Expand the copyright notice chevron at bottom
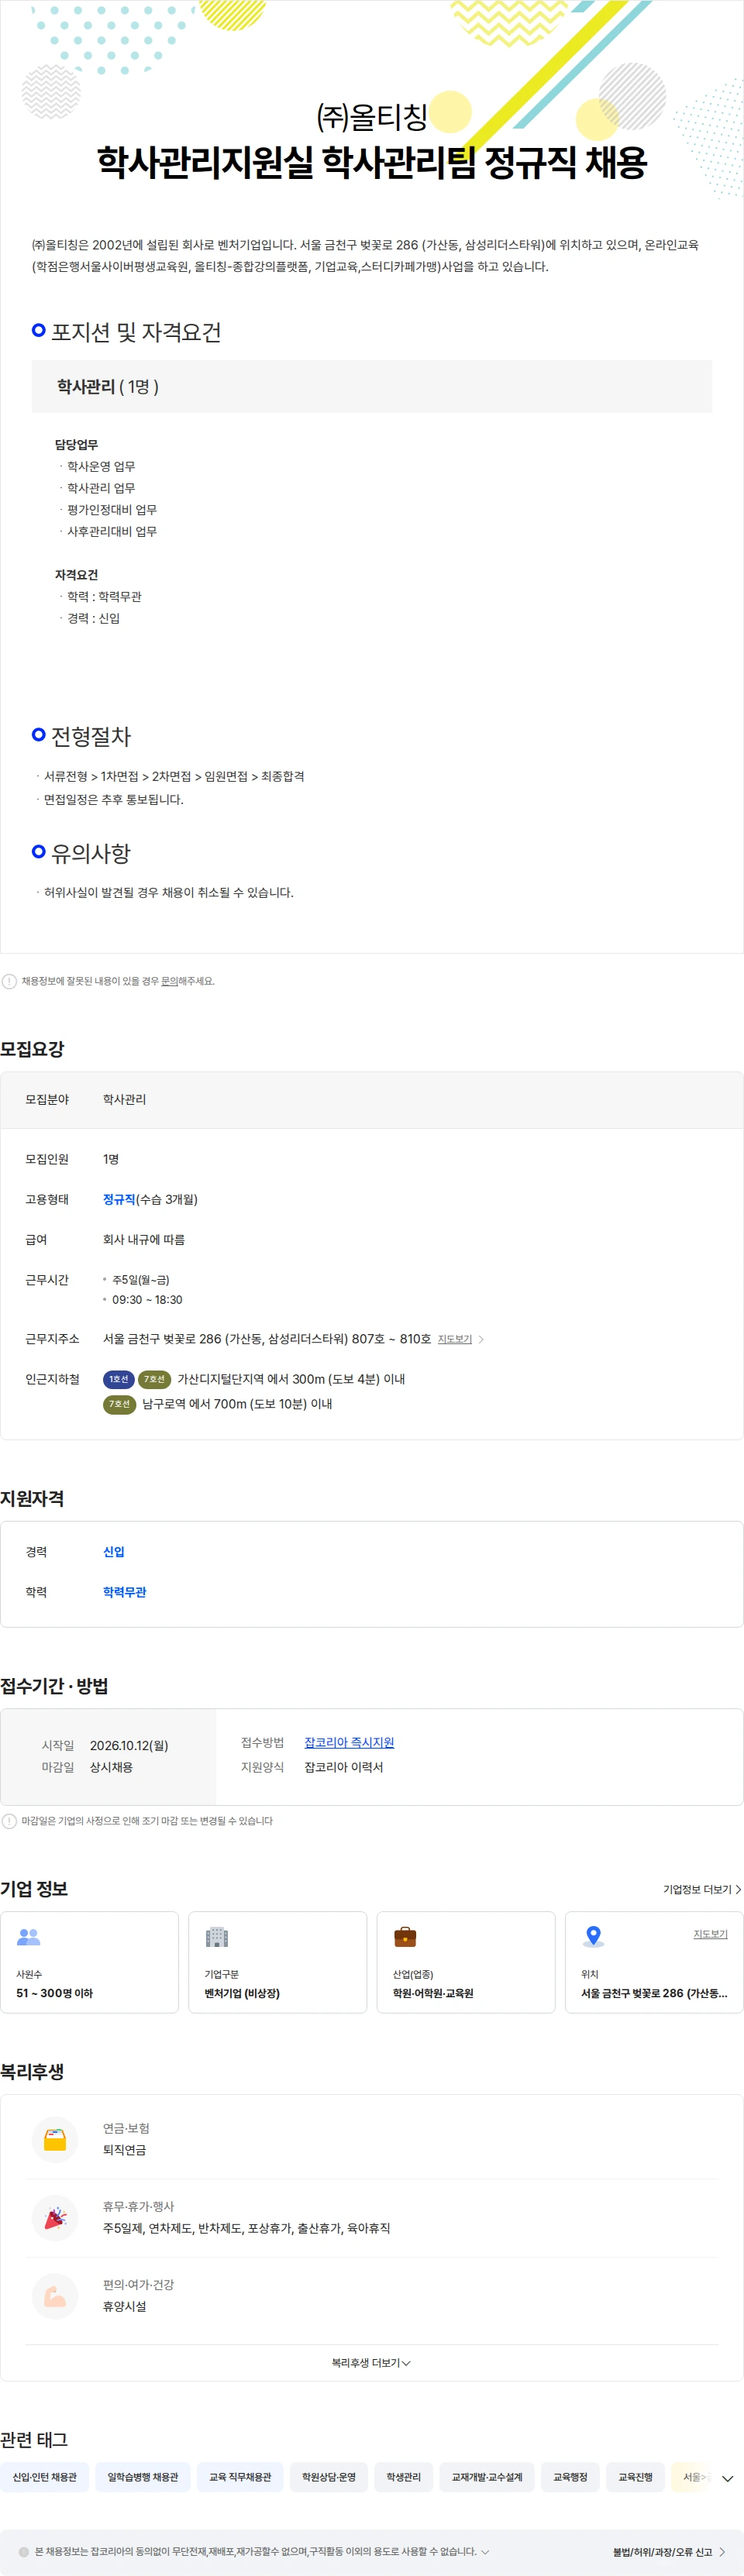This screenshot has height=2576, width=744. pos(485,2551)
